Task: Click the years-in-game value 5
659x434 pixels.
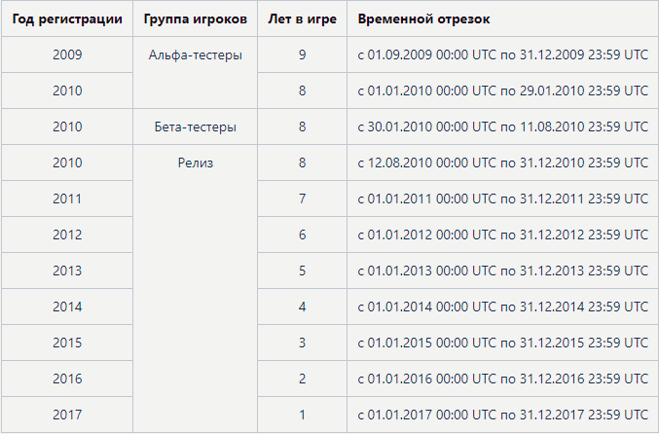Action: [302, 271]
